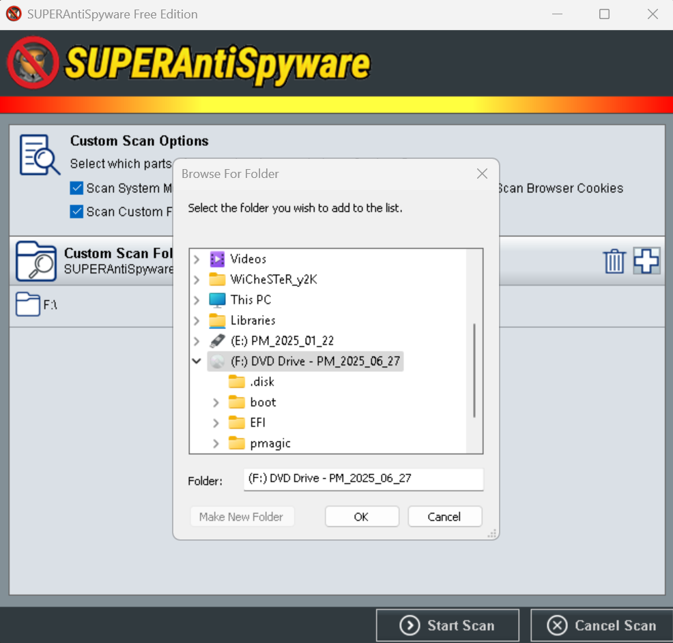Expand the EFI folder node
This screenshot has height=643, width=673.
pyautogui.click(x=216, y=423)
